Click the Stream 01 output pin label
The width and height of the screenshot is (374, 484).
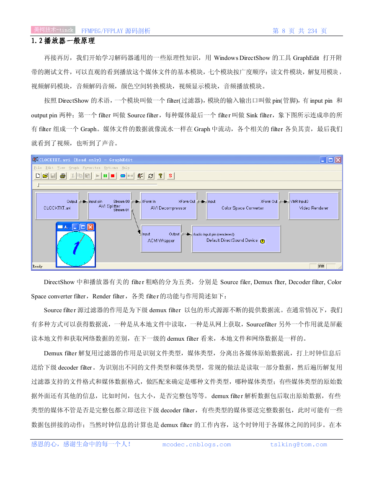121,210
